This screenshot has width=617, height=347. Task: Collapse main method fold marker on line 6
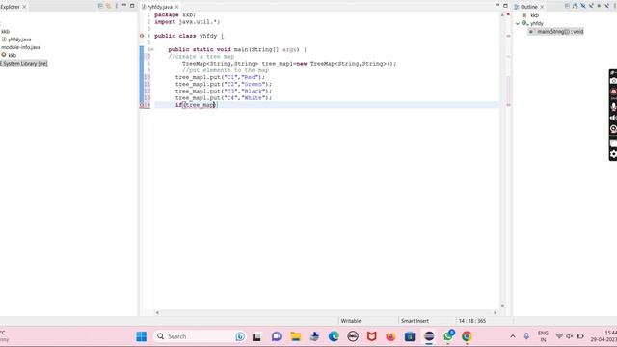click(x=152, y=49)
